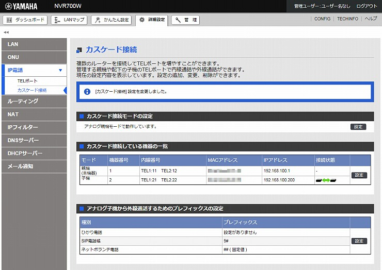
Task: Select the TELポート submenu item
Action: tap(27, 81)
